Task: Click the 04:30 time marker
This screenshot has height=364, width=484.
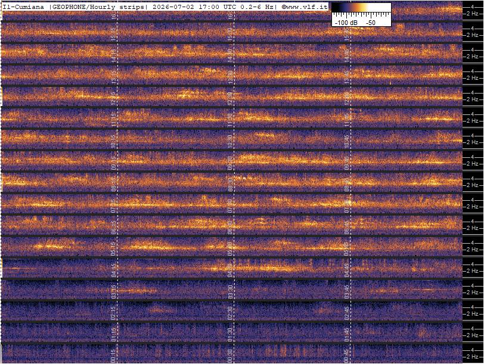Action: point(230,270)
